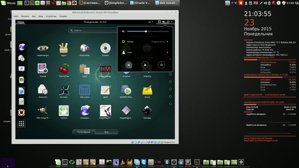
Task: Click the Show Applications grid button in dash
Action: pyautogui.click(x=21, y=124)
